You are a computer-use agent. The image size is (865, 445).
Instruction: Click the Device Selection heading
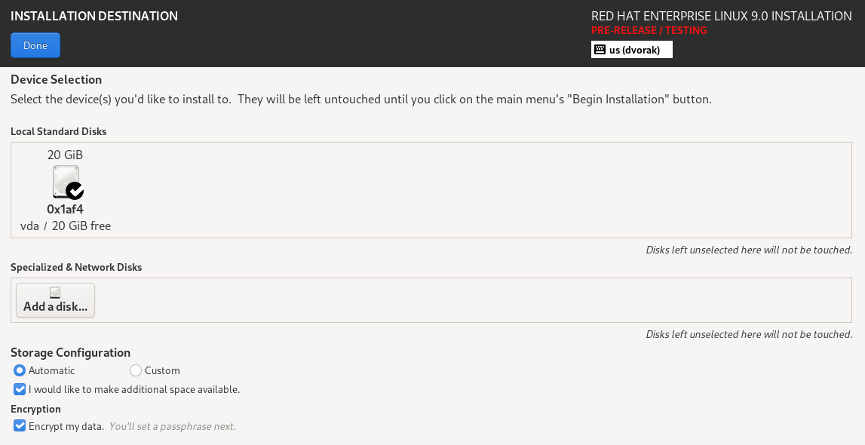(56, 79)
